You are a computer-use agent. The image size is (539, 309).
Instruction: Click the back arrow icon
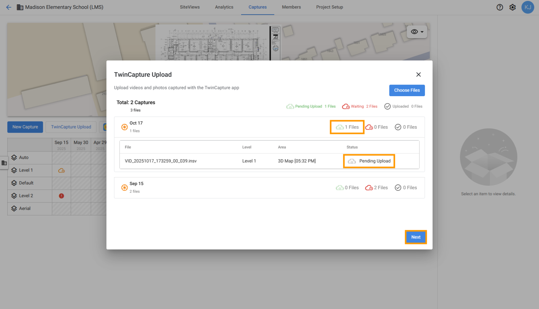[x=9, y=7]
